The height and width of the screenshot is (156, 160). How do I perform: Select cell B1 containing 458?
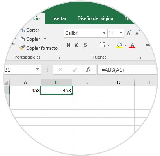[x=56, y=90]
